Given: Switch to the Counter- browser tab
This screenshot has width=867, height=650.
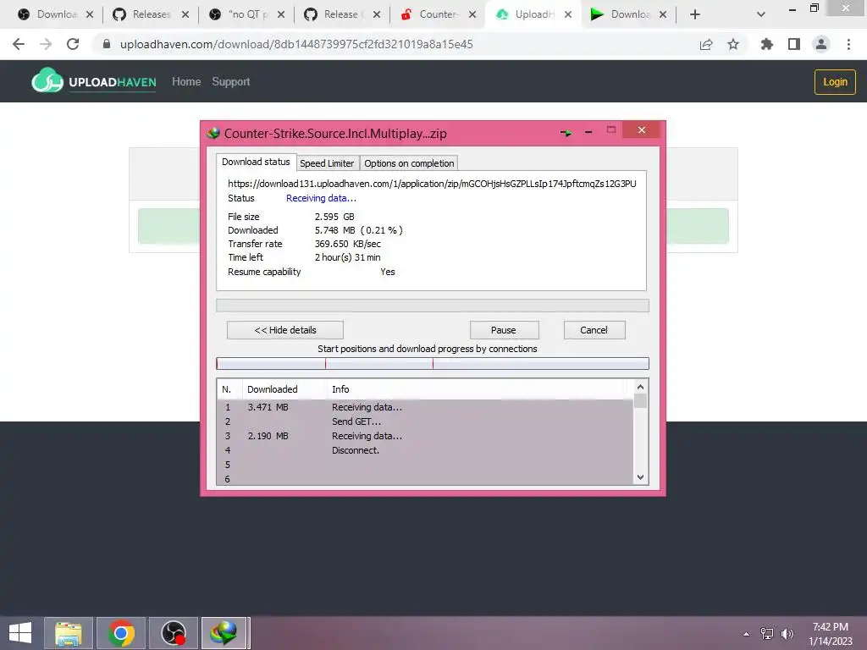Looking at the screenshot, I should [x=437, y=14].
